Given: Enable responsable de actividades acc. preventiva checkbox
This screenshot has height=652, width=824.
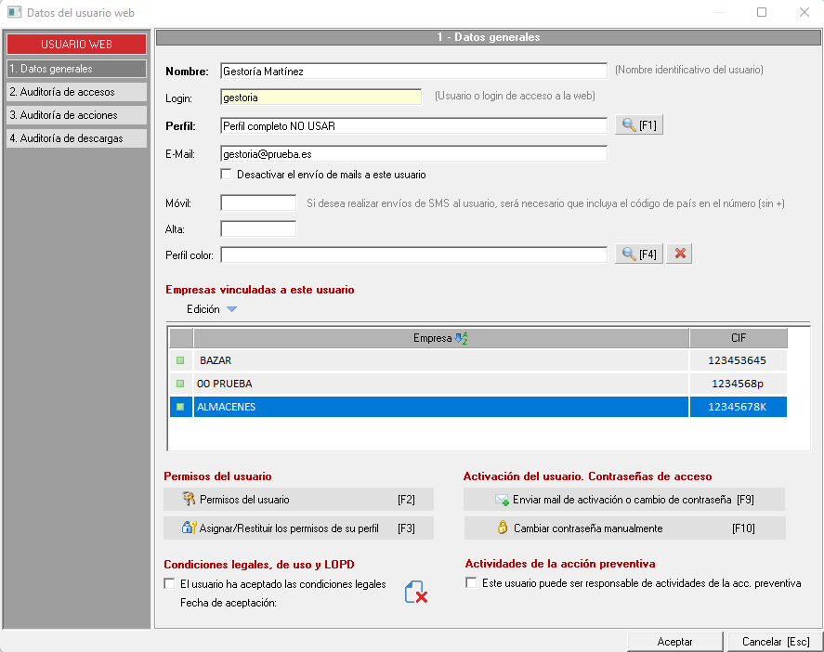Looking at the screenshot, I should tap(471, 583).
